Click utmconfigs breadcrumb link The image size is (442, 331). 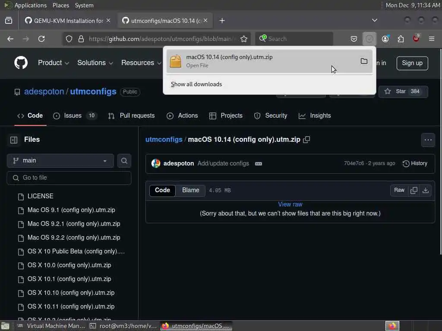164,140
